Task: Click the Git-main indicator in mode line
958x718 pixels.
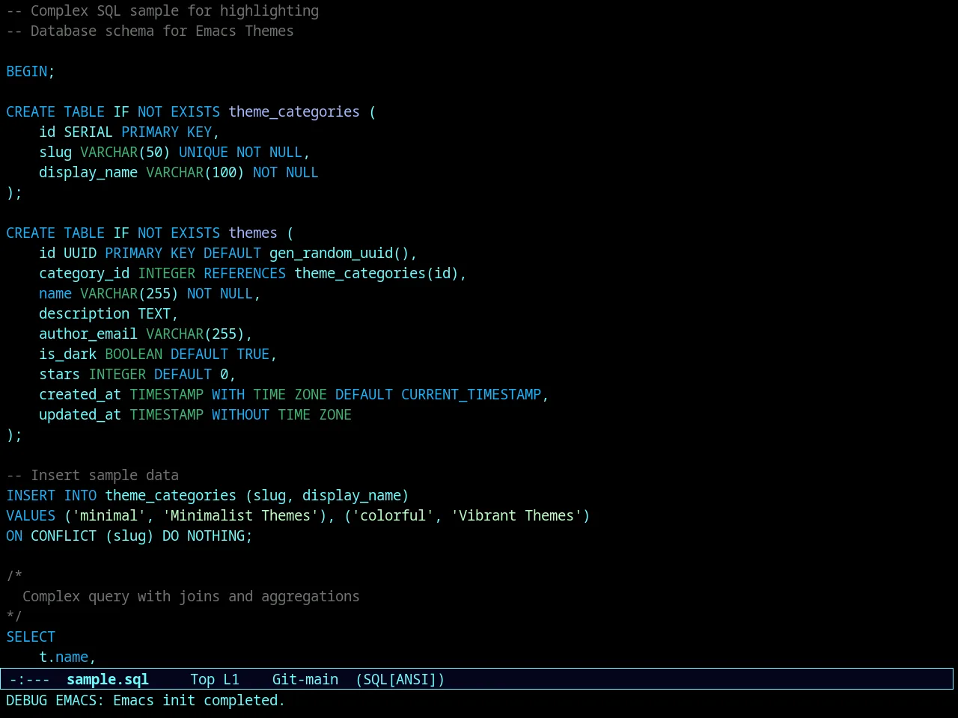Action: pyautogui.click(x=305, y=679)
